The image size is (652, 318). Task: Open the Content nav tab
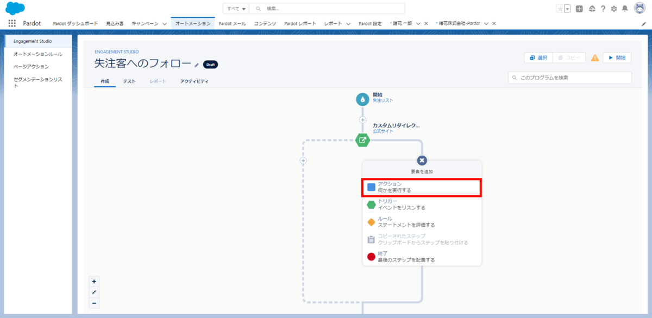point(265,24)
